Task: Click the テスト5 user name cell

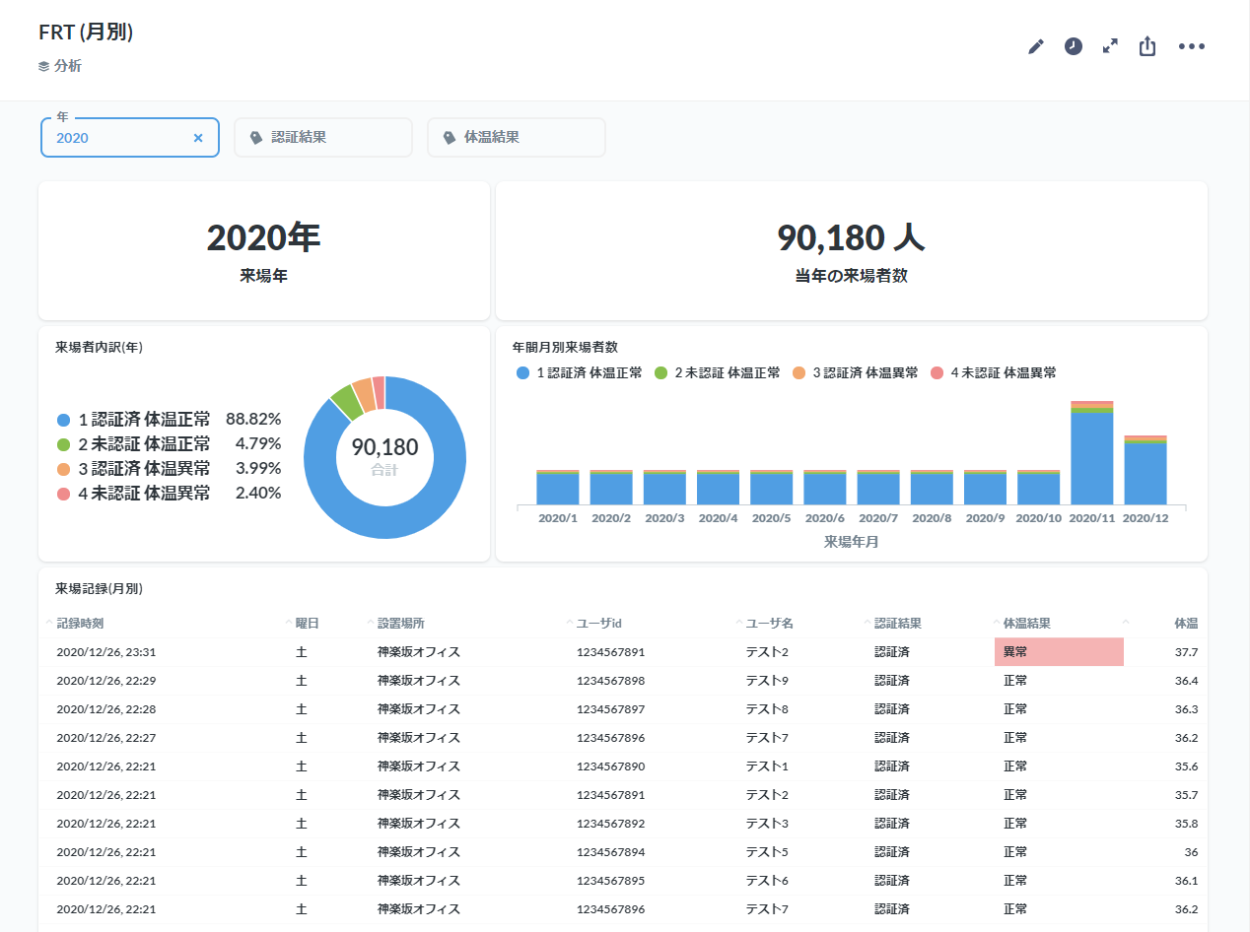Action: [x=767, y=852]
